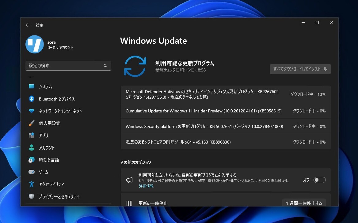Select the Microsoft Defender Antivirus KB2267602 update
Screen dimensions: 358x223
[226, 94]
